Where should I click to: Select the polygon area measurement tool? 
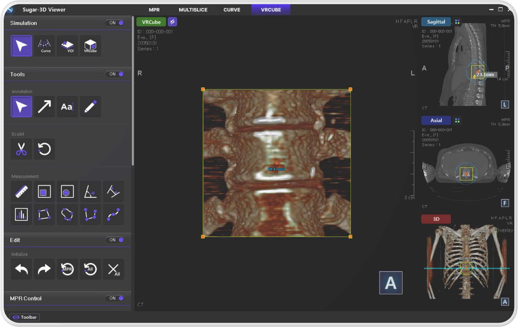(44, 214)
